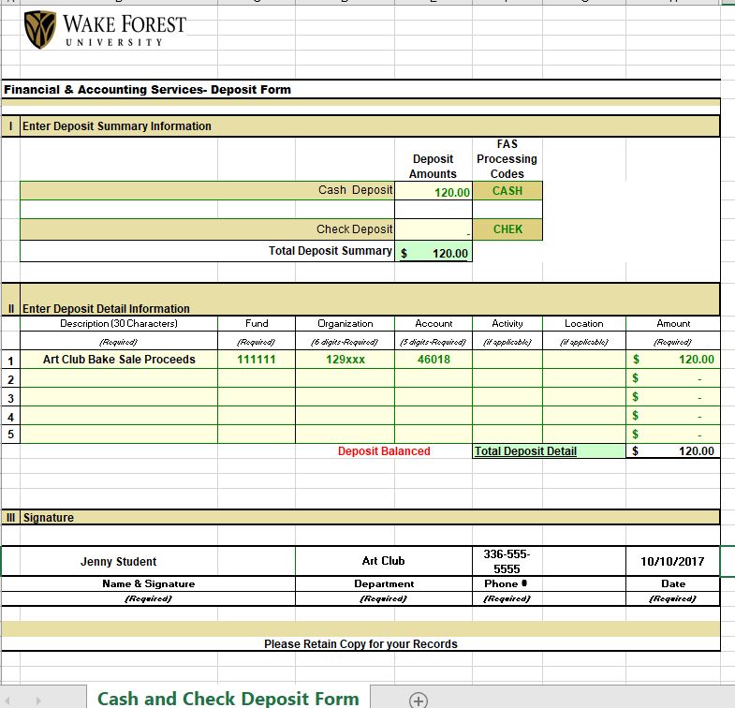The height and width of the screenshot is (708, 735).
Task: Select the Fund cell 111111
Action: coord(257,360)
